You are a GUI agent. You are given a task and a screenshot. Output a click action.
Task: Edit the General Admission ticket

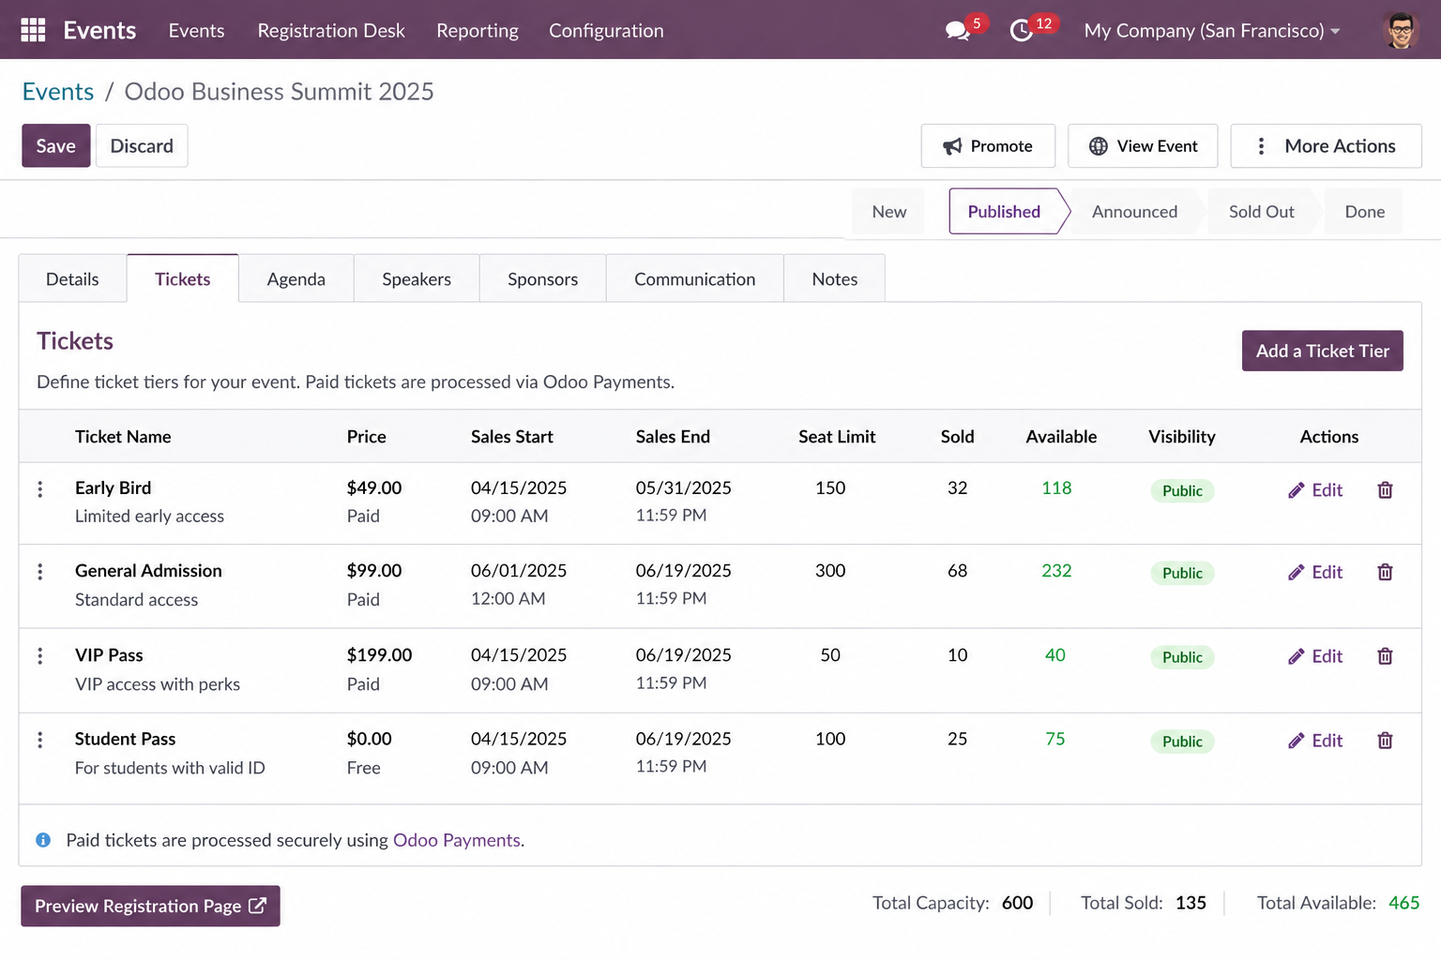(1315, 573)
